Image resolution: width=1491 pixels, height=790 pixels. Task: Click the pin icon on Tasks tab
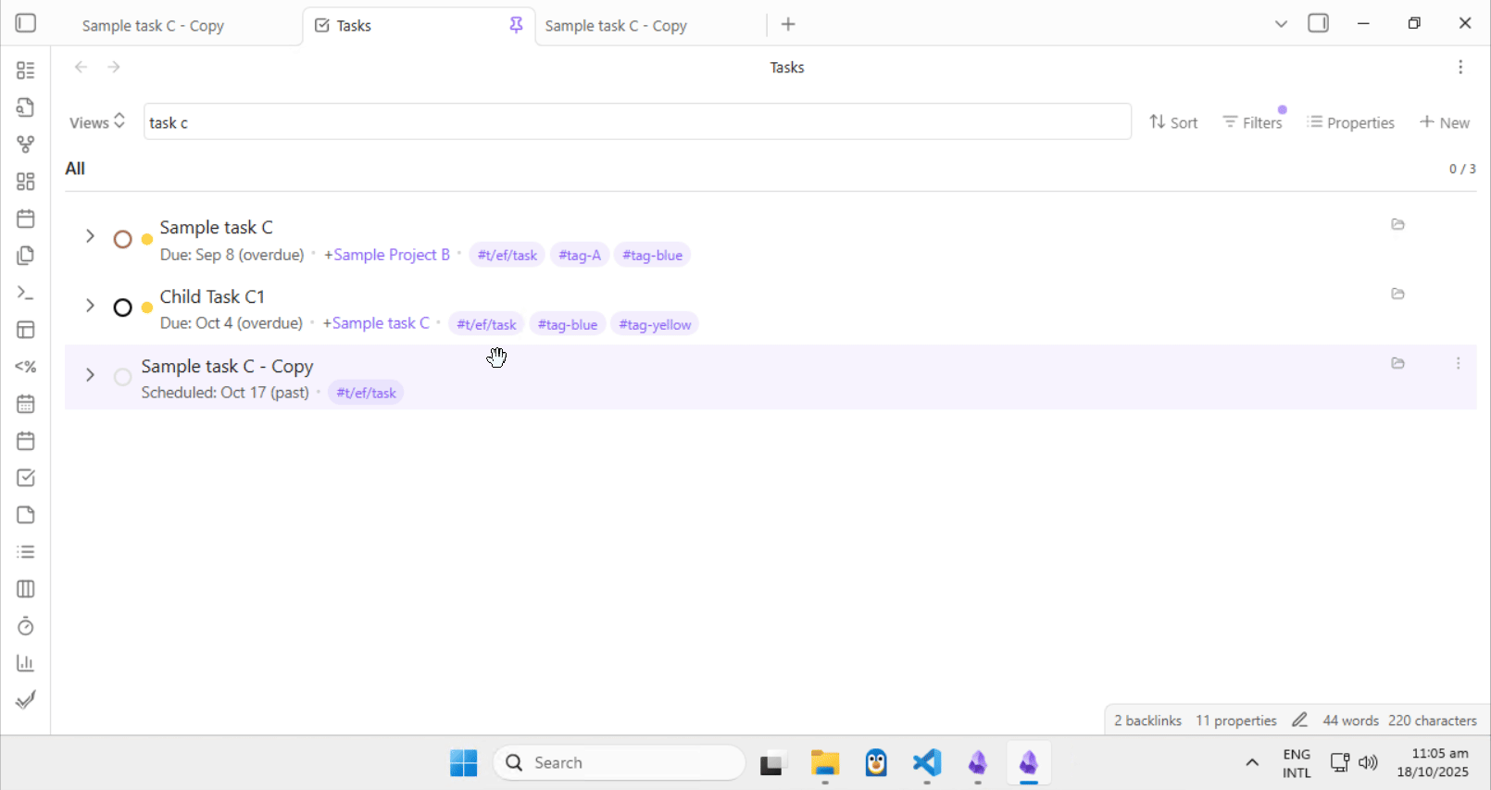(x=516, y=25)
